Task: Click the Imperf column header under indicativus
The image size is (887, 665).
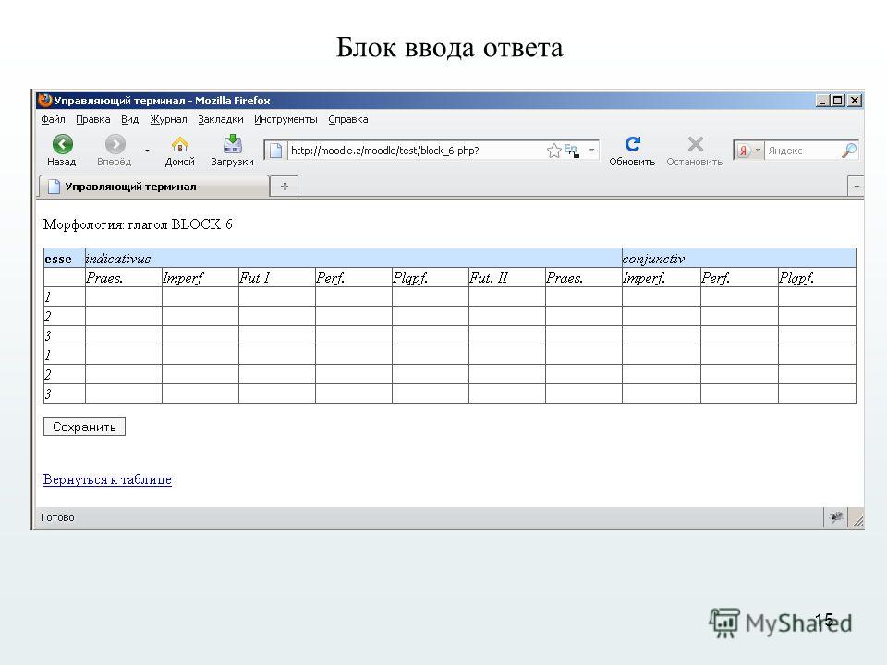Action: (200, 277)
